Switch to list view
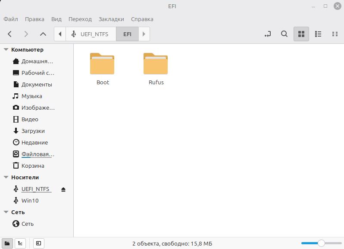The height and width of the screenshot is (249, 344). point(318,34)
